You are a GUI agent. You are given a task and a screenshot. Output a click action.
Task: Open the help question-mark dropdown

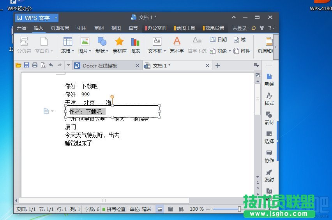[x=271, y=28]
